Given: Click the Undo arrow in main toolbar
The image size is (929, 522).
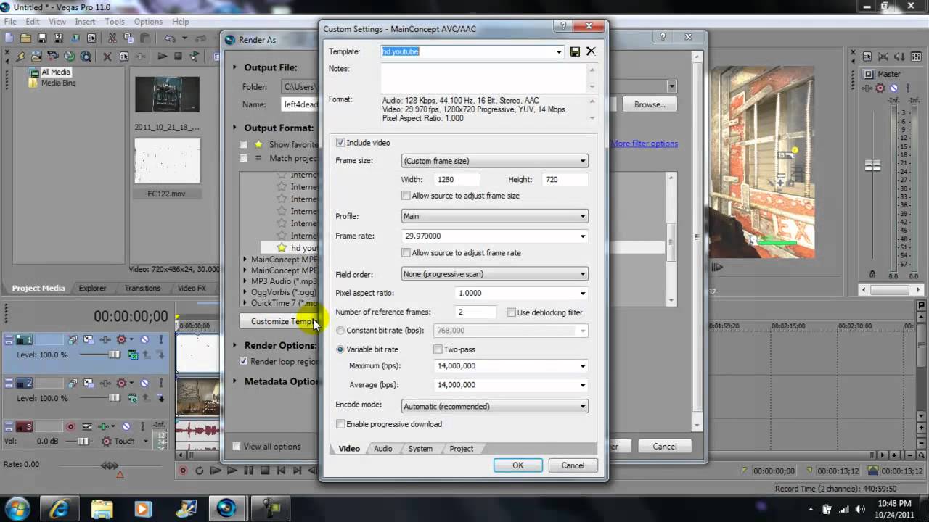Looking at the screenshot, I should click(170, 38).
